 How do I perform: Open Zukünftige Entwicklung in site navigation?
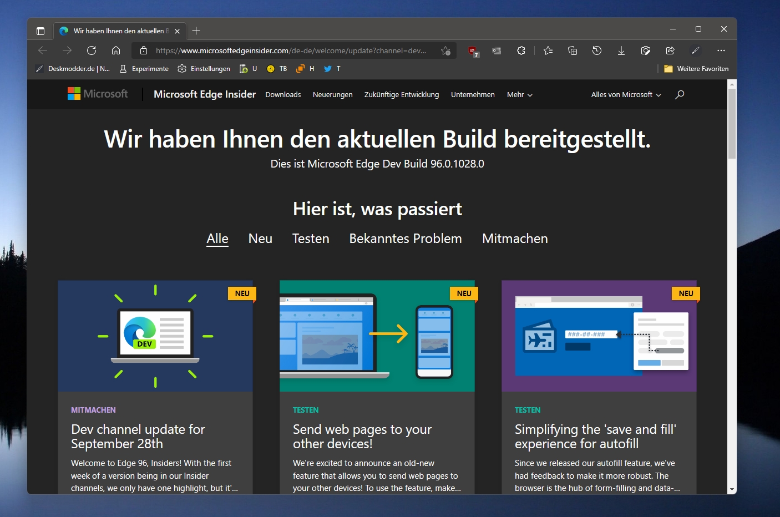(x=402, y=95)
